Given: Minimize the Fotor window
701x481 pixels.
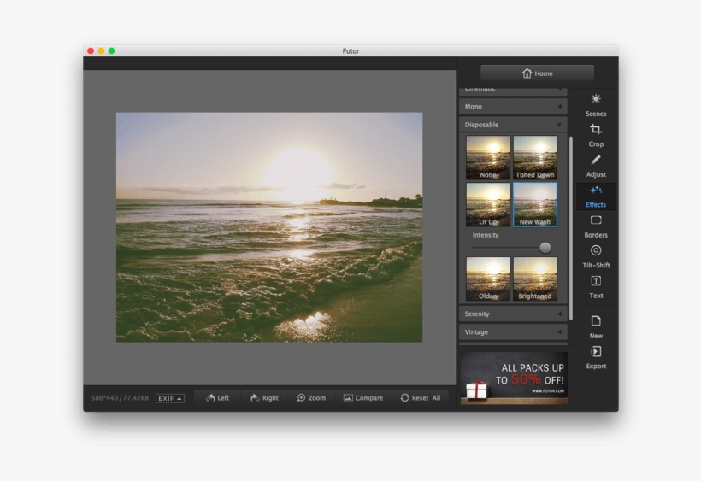Looking at the screenshot, I should coord(101,51).
